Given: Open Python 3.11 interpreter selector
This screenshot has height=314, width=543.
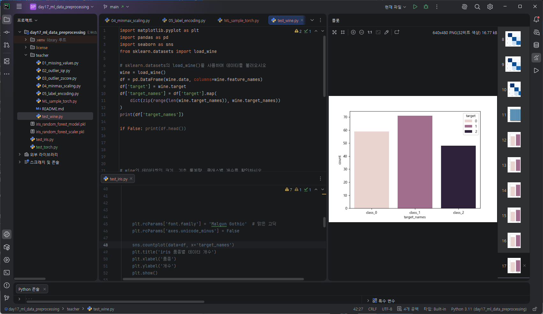Looking at the screenshot, I should [489, 309].
